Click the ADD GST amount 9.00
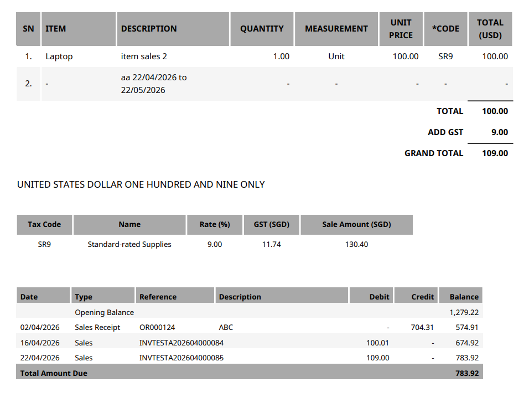The height and width of the screenshot is (408, 524). [499, 132]
